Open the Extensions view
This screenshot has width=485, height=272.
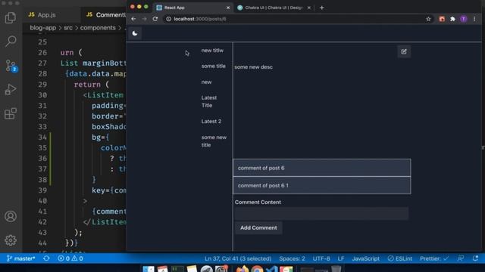11,113
